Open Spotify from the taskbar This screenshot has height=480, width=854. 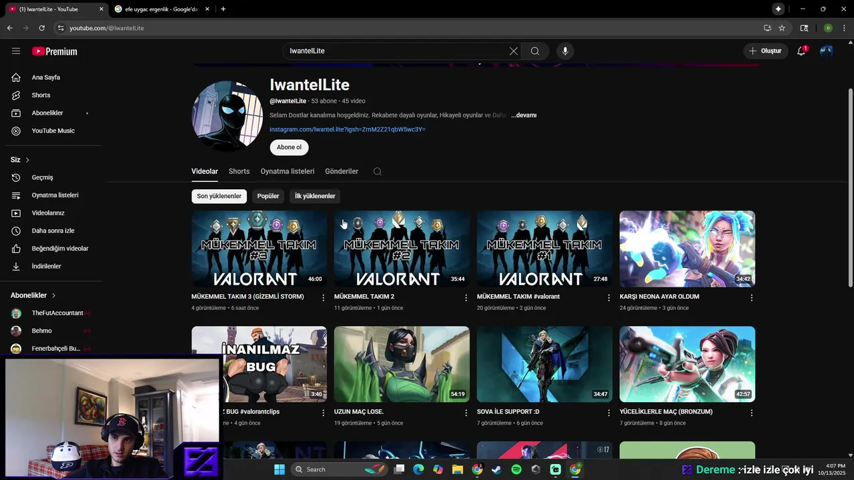pos(516,469)
